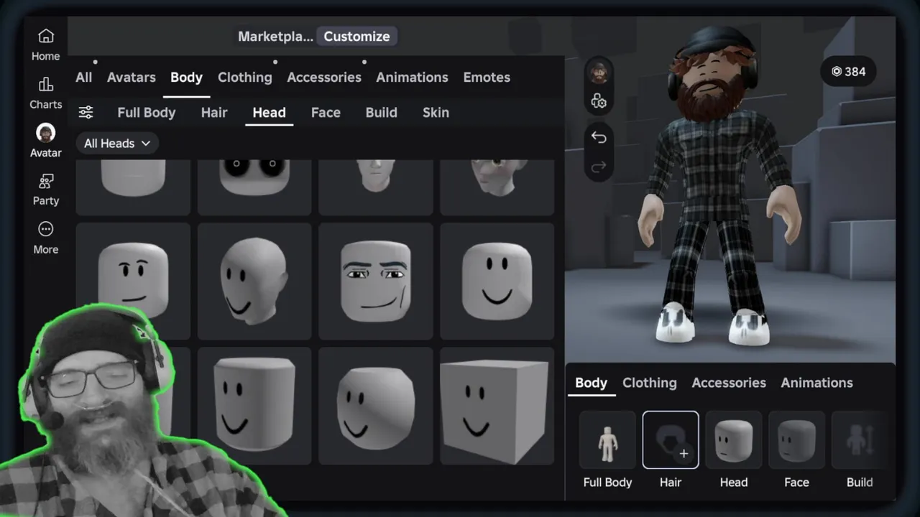
Task: Open equipped Head slot
Action: coord(734,440)
